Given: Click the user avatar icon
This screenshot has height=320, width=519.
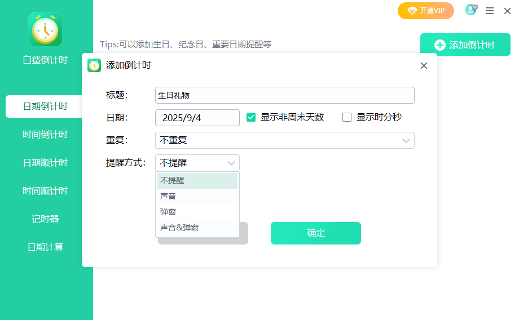Looking at the screenshot, I should (x=470, y=10).
